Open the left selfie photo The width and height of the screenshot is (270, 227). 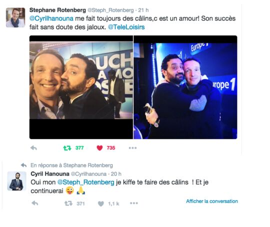(x=81, y=87)
